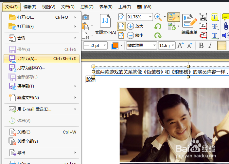Viewport: 229px width, 164px height.
Task: Select the magnifier zoom tool
Action: [158, 17]
